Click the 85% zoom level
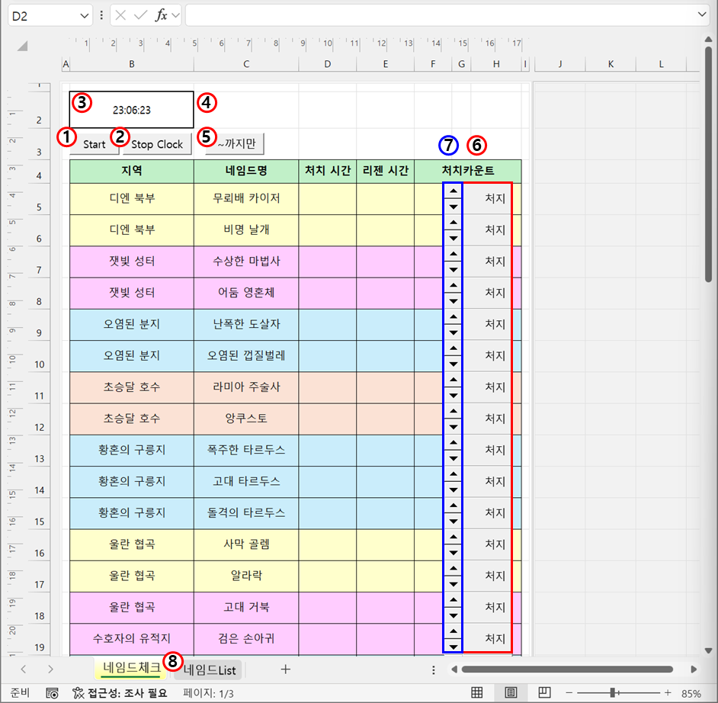The width and height of the screenshot is (718, 703). coord(691,693)
